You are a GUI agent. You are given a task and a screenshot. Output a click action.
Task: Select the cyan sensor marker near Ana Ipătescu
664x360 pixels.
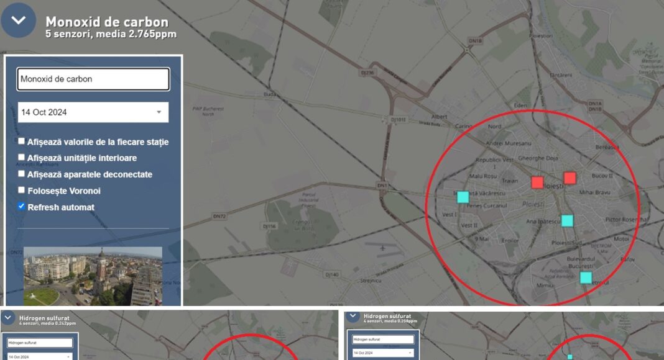click(567, 220)
